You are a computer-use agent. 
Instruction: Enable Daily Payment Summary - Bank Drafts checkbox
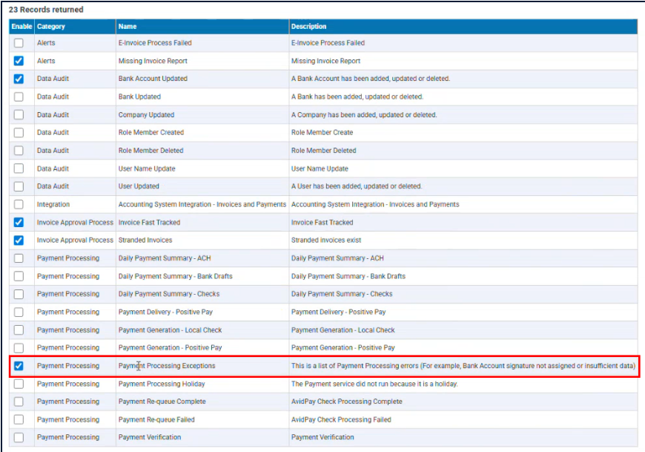click(19, 276)
